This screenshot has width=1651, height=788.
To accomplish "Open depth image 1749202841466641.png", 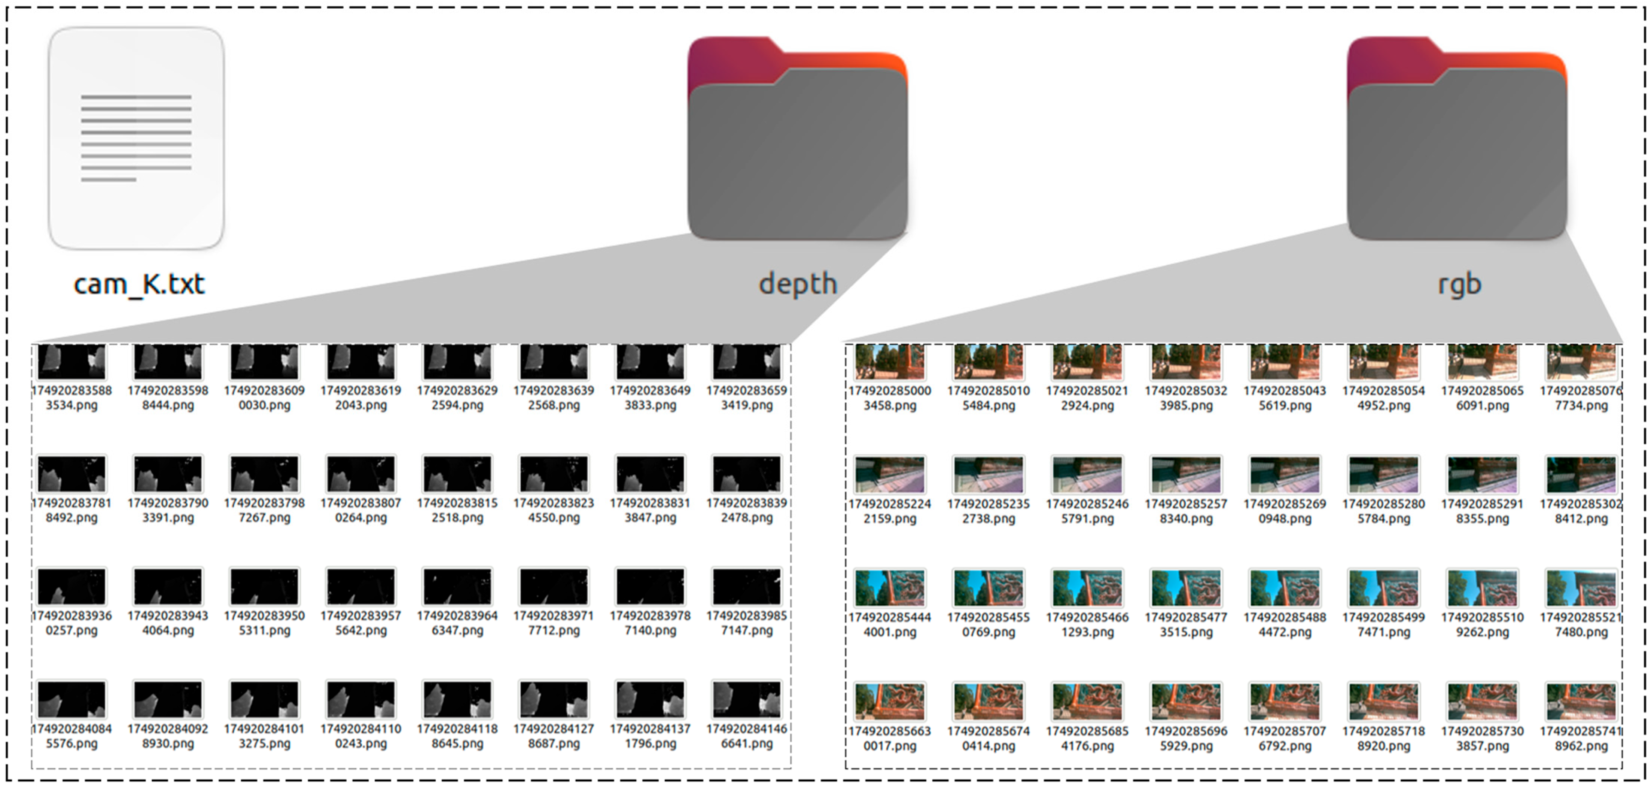I will (747, 700).
